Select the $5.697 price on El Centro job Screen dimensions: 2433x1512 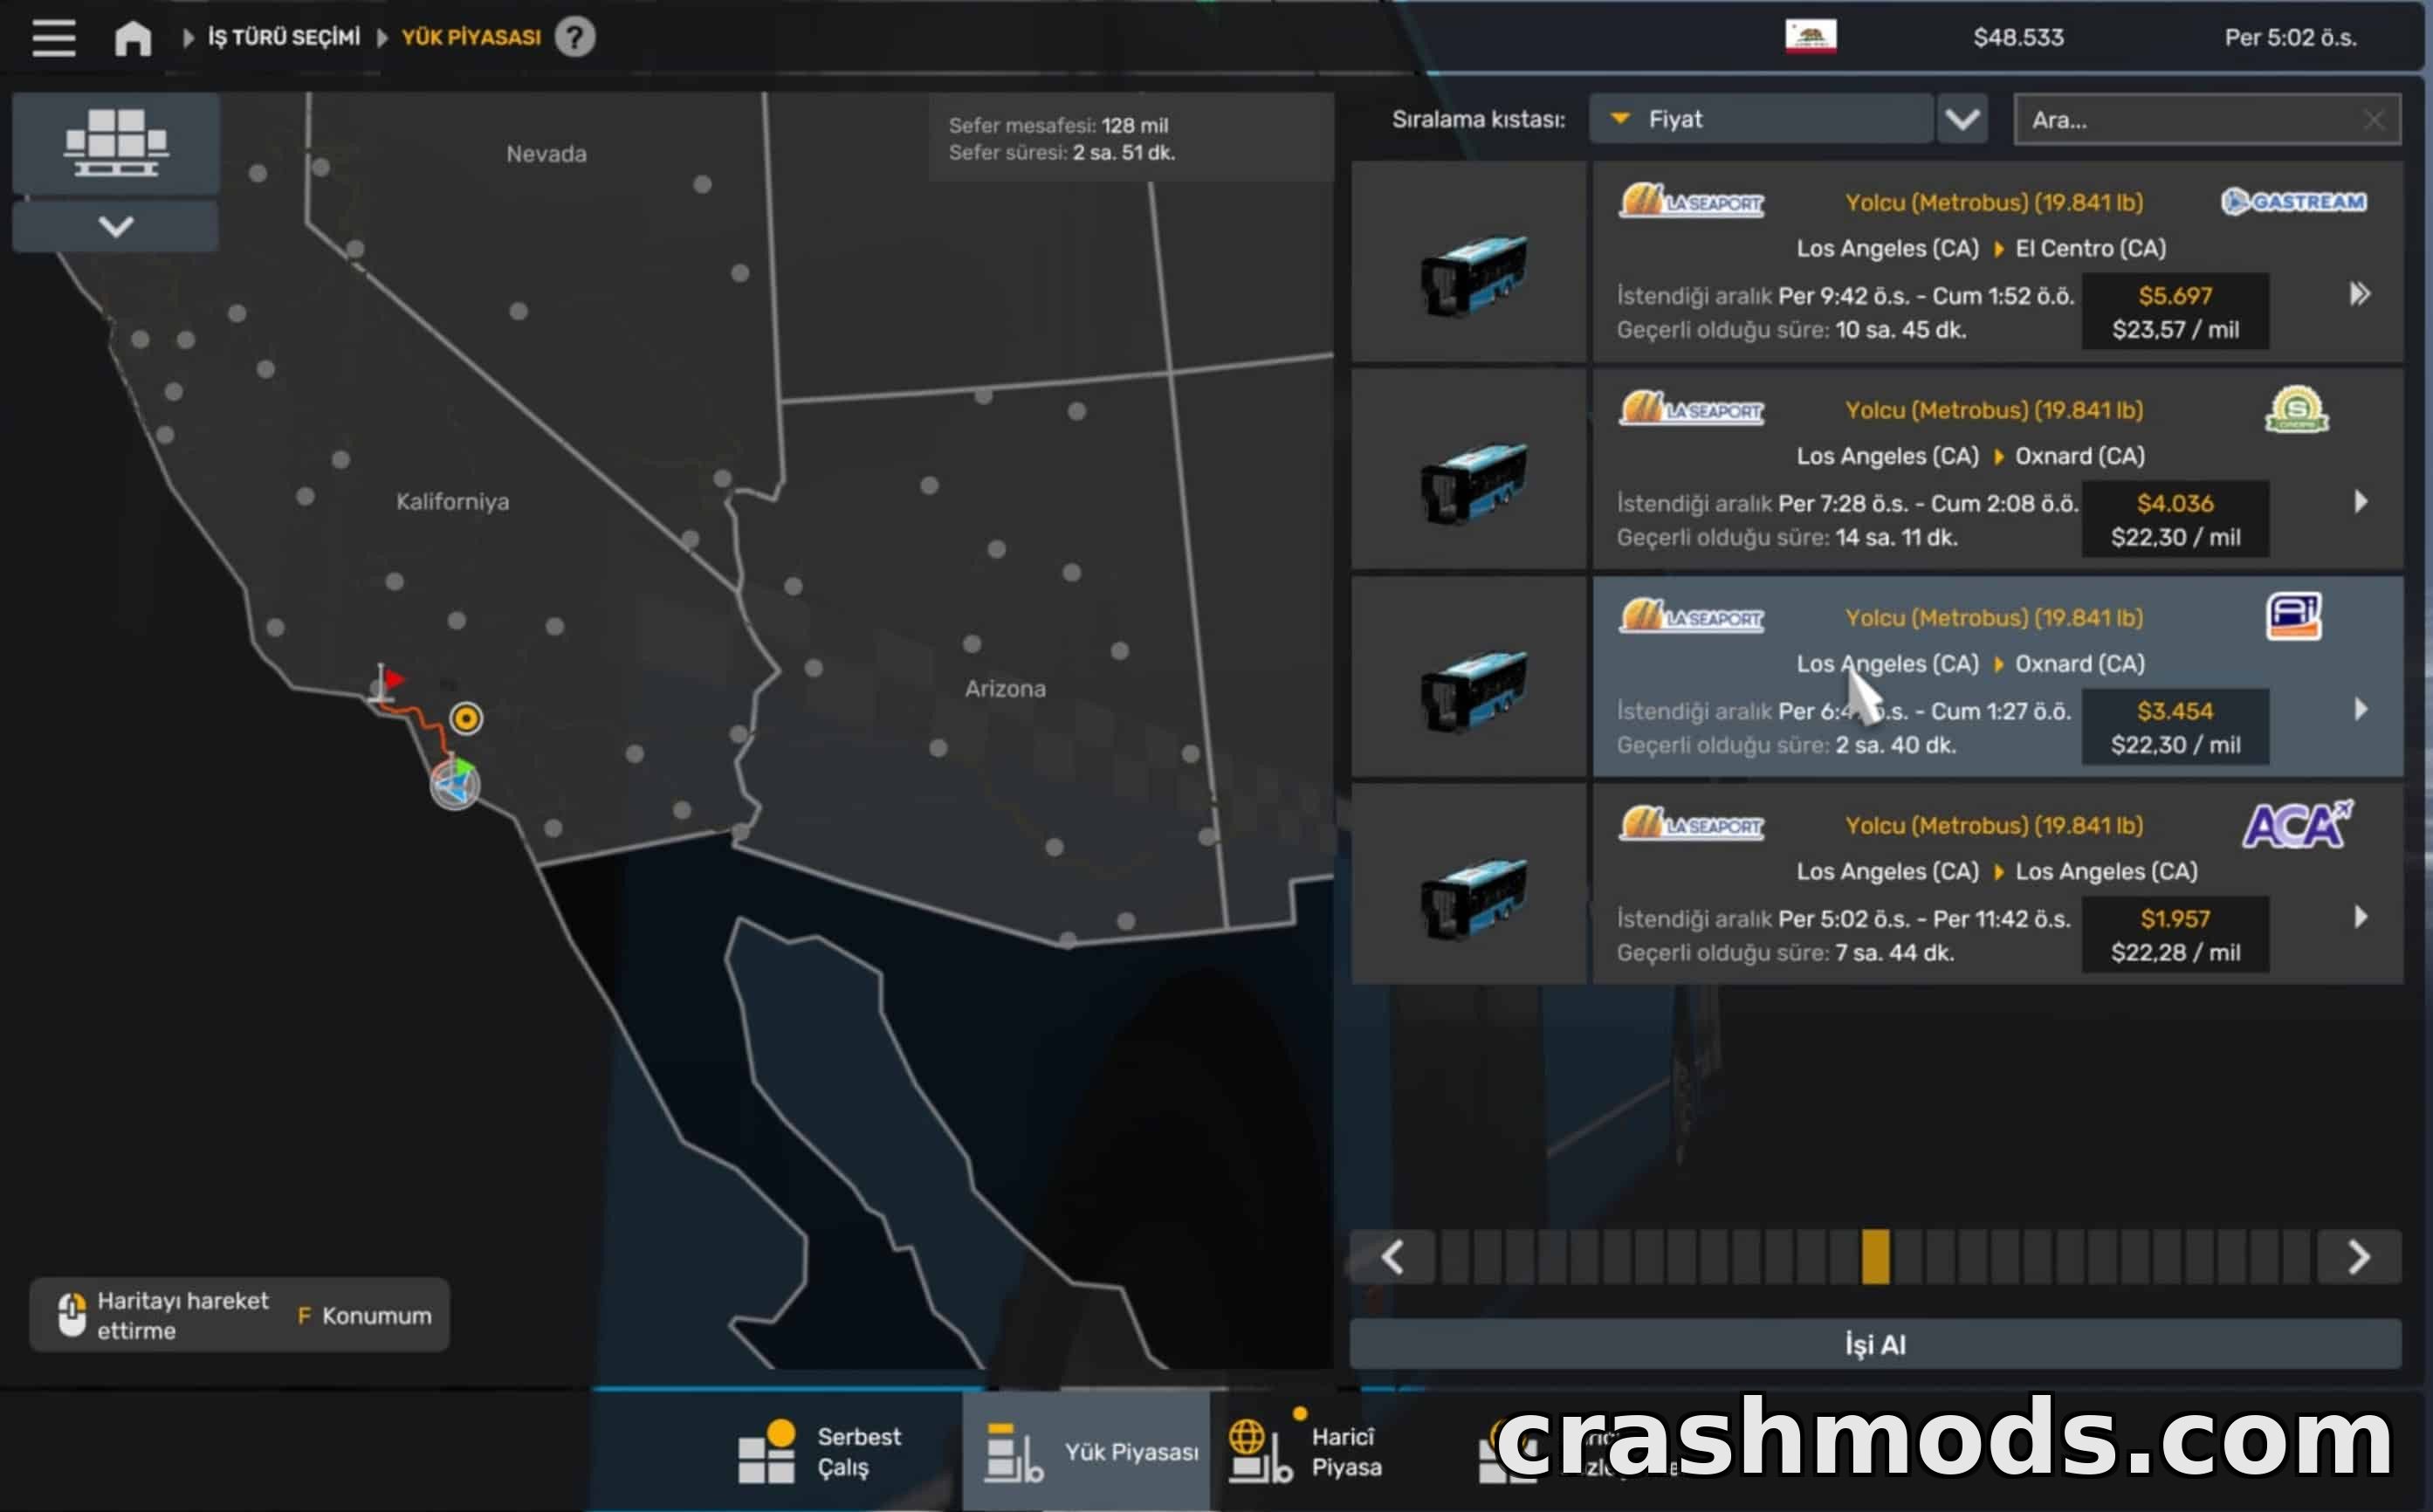tap(2174, 296)
